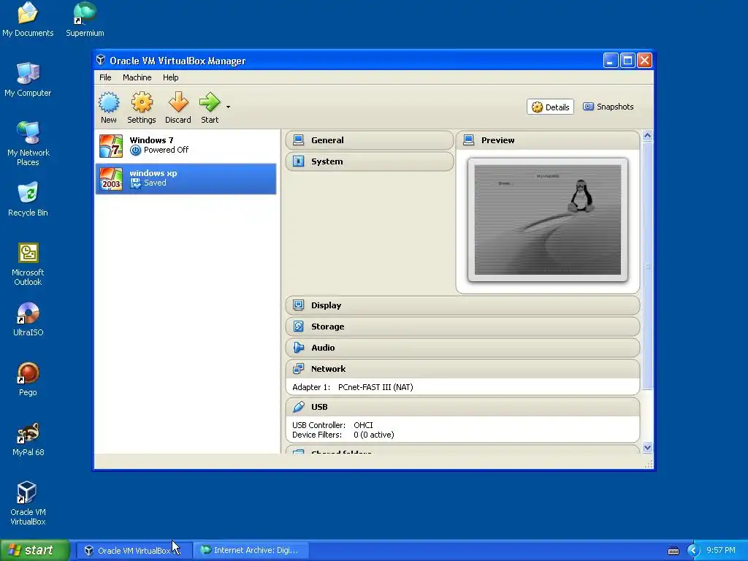Viewport: 748px width, 561px height.
Task: Select Oracle VM VirtualBox taskbar button
Action: click(134, 551)
